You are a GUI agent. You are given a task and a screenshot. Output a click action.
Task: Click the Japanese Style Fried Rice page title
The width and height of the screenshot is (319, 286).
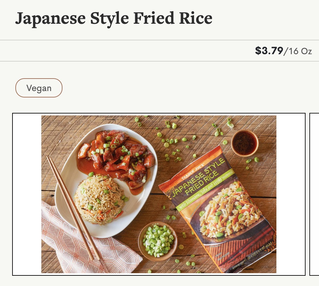(x=113, y=18)
